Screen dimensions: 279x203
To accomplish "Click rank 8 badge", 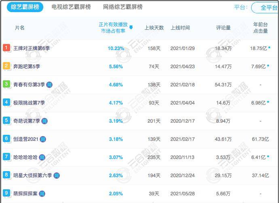I will coord(6,175).
